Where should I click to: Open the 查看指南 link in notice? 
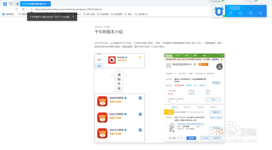coord(215,59)
